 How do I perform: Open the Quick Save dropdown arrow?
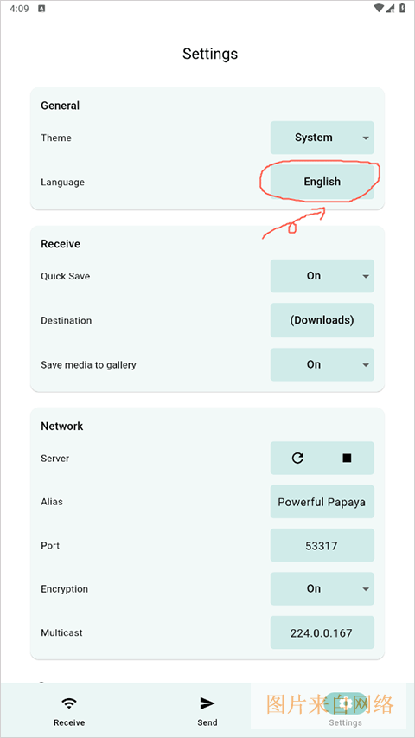pos(366,276)
